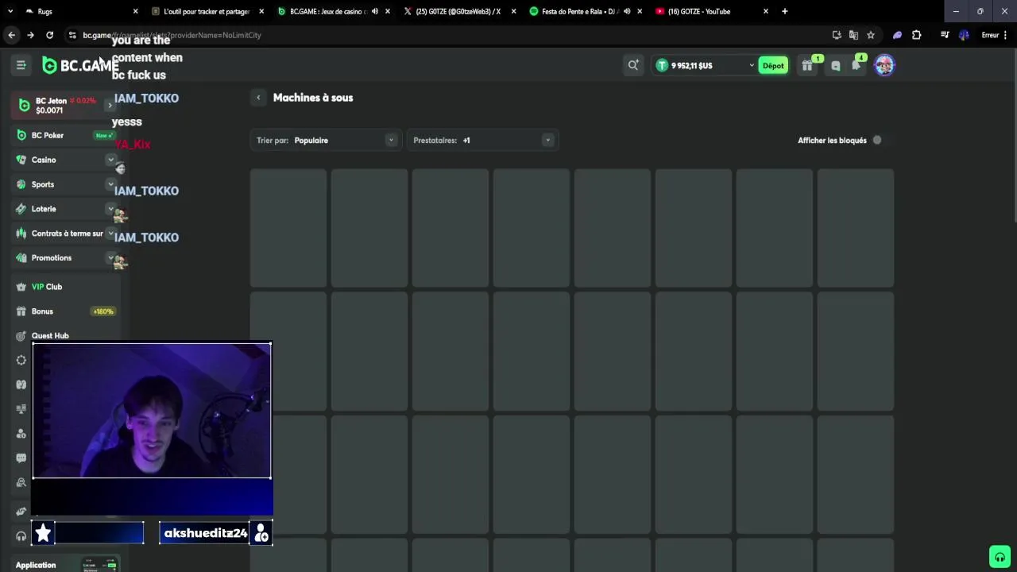Expand the Casino sidebar section
1017x572 pixels.
[110, 160]
